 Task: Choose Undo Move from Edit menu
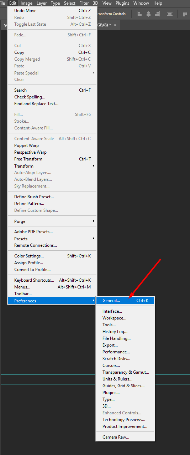point(52,11)
